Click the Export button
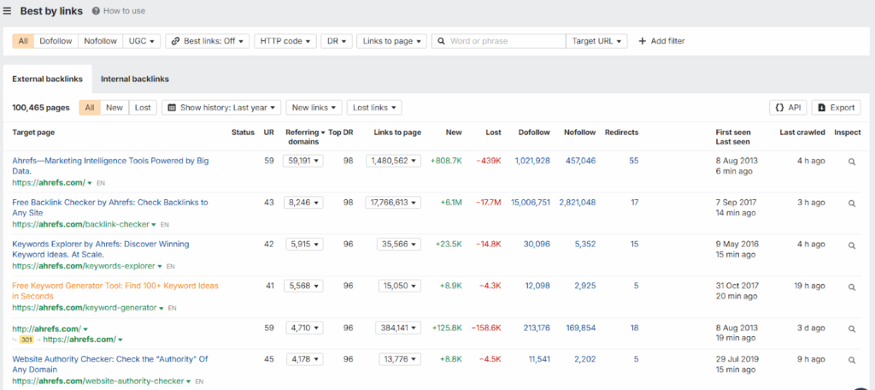 [836, 107]
